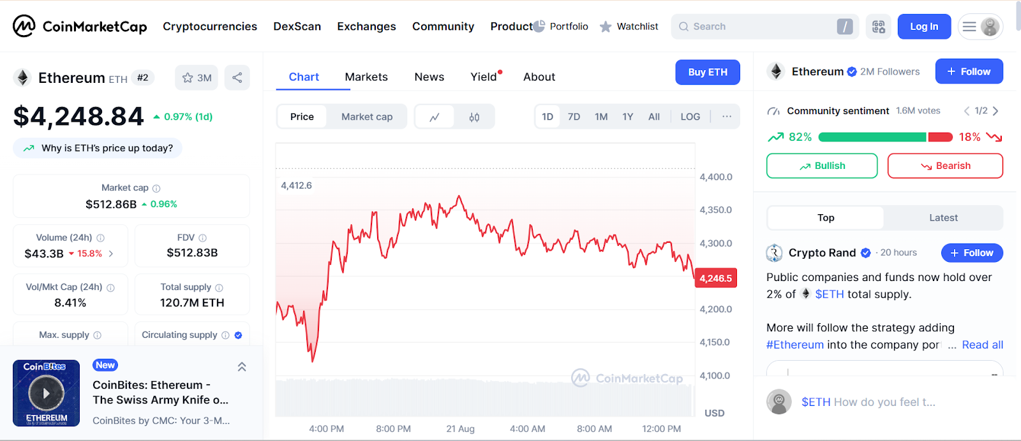Image resolution: width=1021 pixels, height=441 pixels.
Task: Click Why is ETH's price up today
Action: coord(98,148)
